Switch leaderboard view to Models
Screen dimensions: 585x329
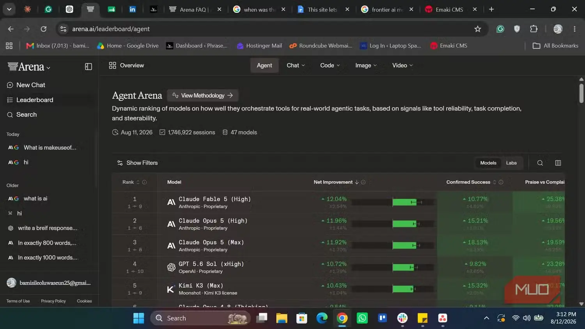488,163
